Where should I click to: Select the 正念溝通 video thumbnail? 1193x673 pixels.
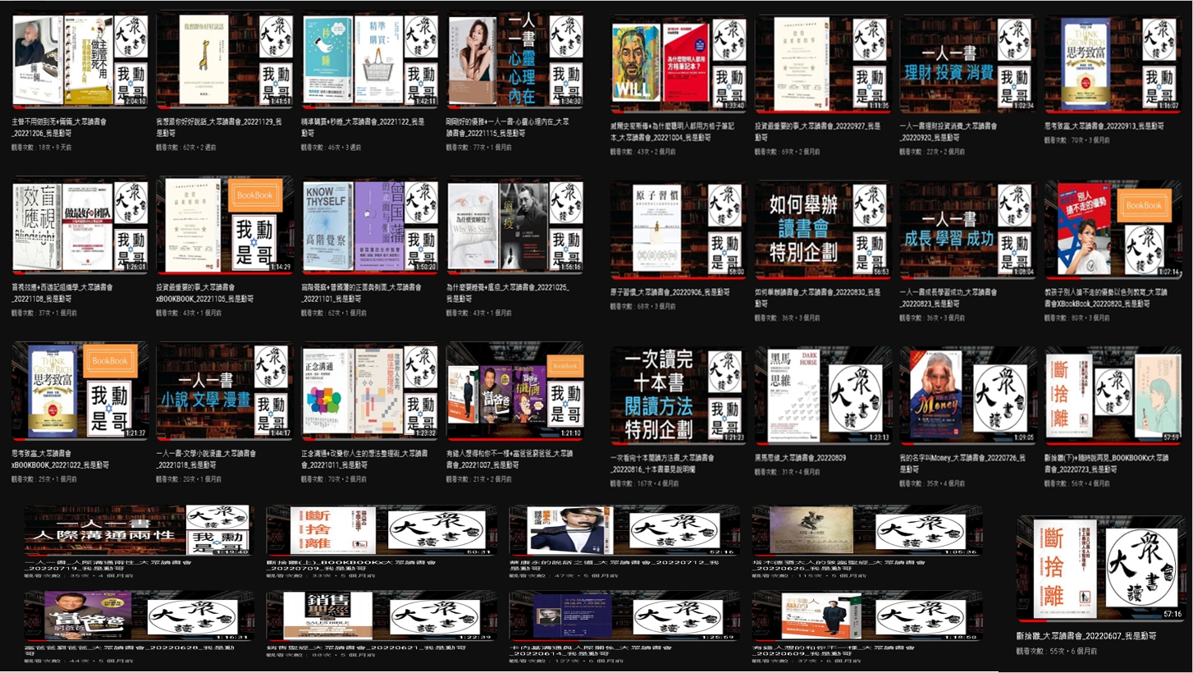click(x=370, y=390)
